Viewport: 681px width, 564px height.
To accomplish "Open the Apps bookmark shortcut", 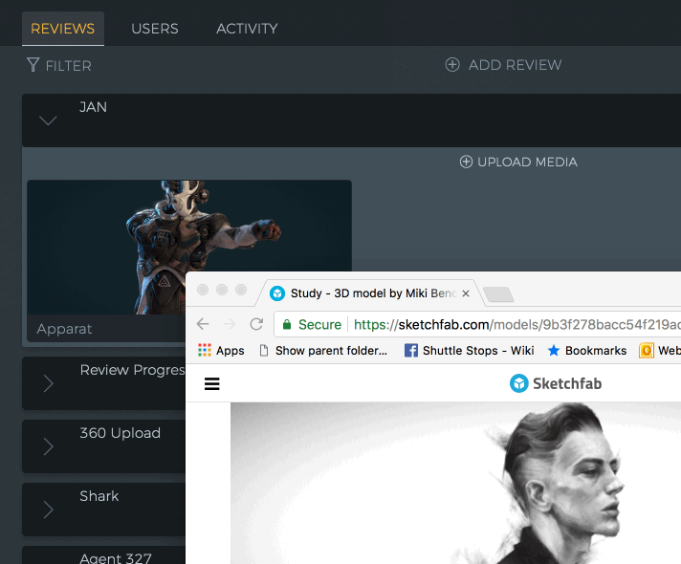I will pyautogui.click(x=221, y=351).
